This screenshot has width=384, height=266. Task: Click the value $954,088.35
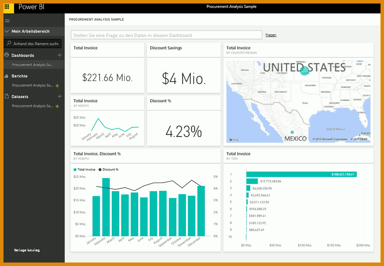258,209
